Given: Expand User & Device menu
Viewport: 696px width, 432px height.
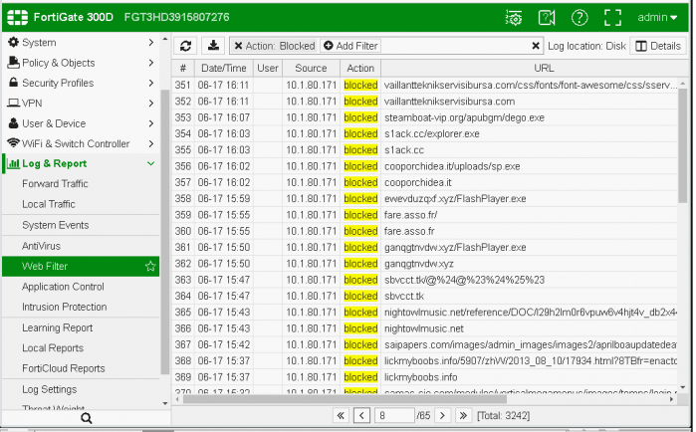Looking at the screenshot, I should (x=81, y=123).
